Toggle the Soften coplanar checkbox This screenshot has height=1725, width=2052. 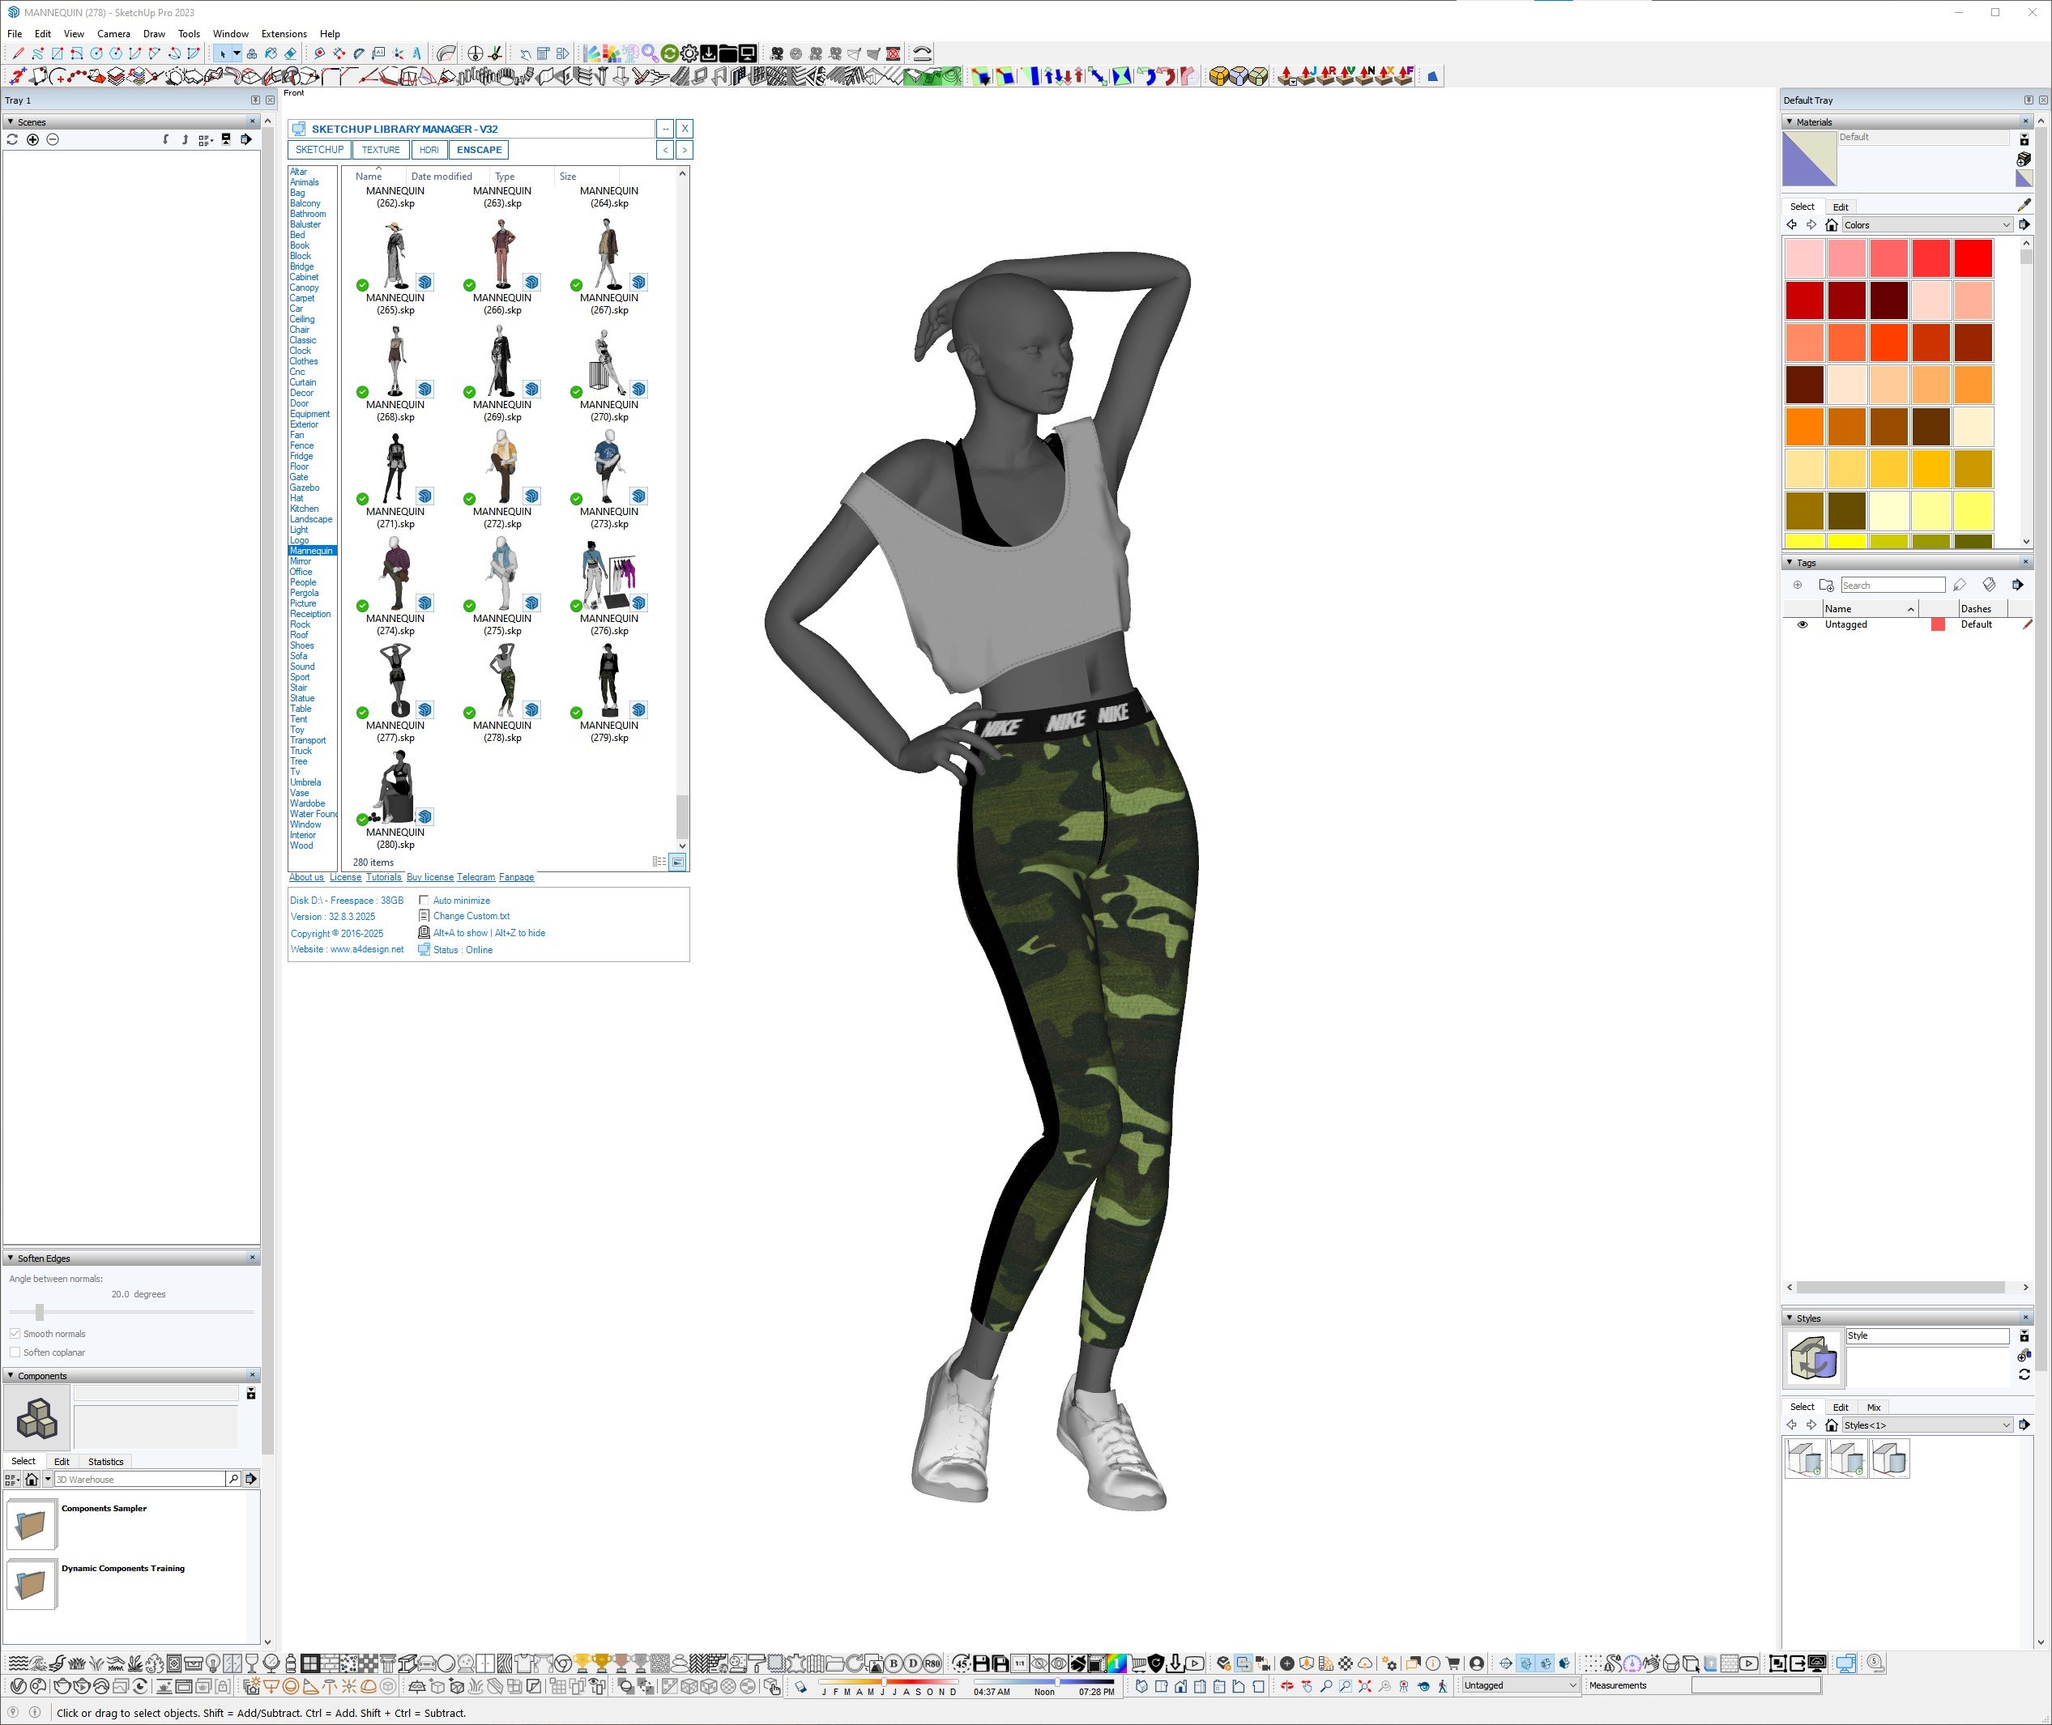click(x=15, y=1352)
